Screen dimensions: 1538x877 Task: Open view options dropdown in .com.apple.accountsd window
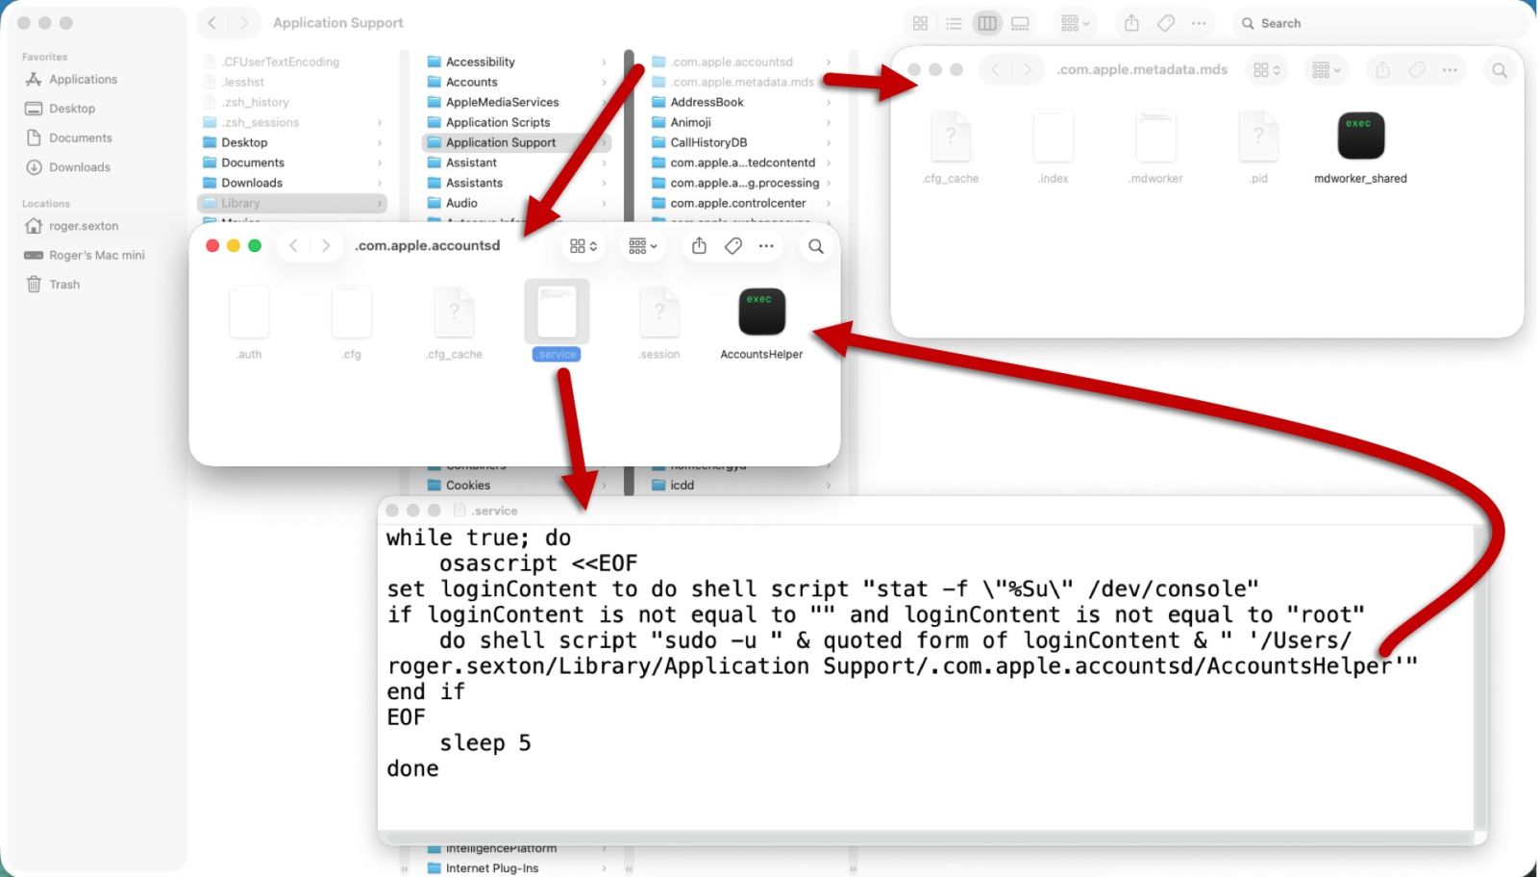[583, 246]
